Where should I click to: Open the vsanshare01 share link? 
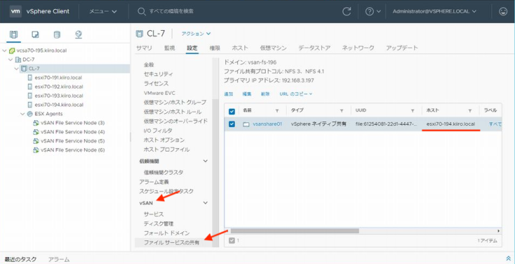[x=267, y=124]
